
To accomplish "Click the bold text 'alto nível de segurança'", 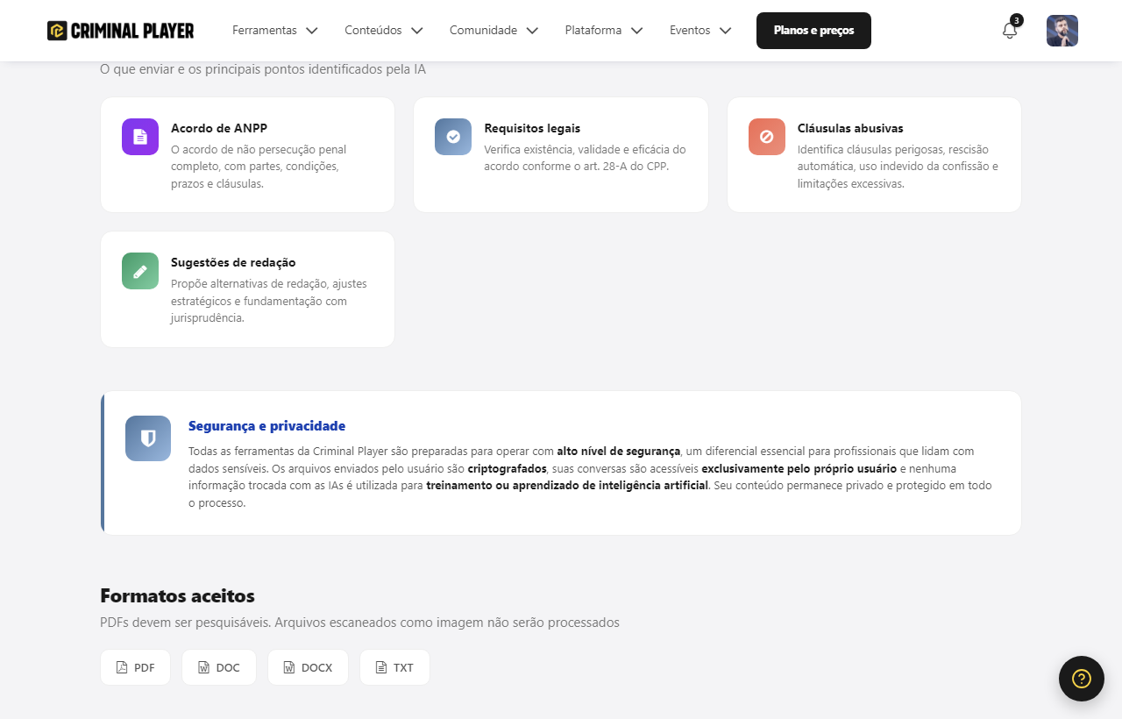I will [x=619, y=451].
